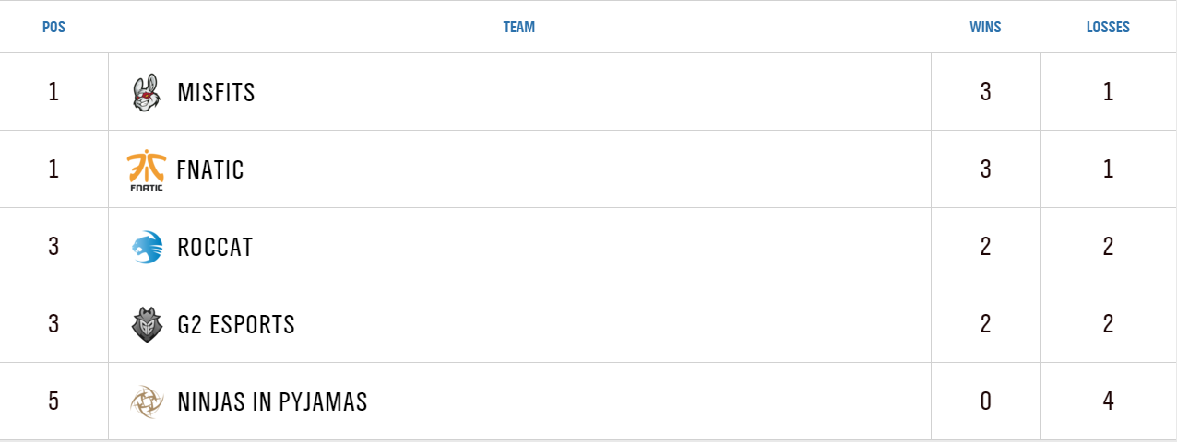The image size is (1177, 442).
Task: Click the Fnatic orange logo
Action: click(x=146, y=170)
